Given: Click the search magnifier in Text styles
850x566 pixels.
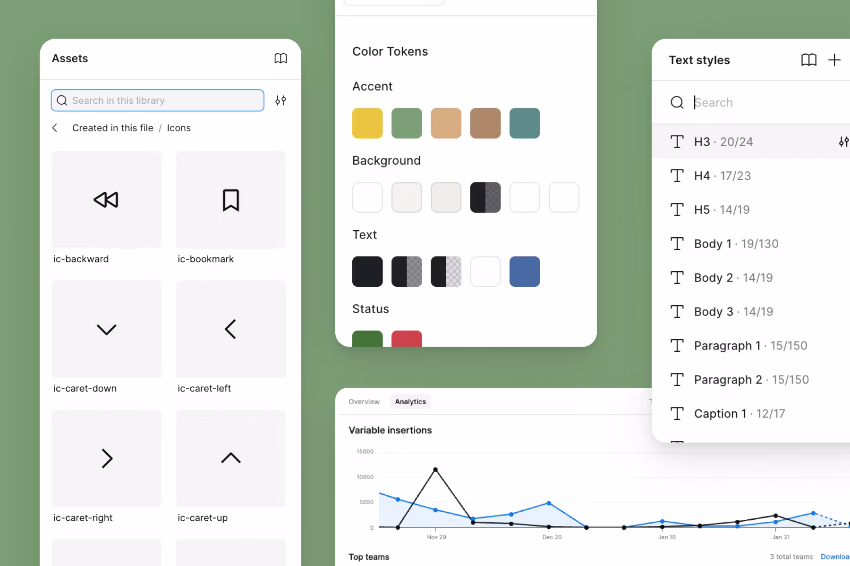Looking at the screenshot, I should click(x=677, y=102).
